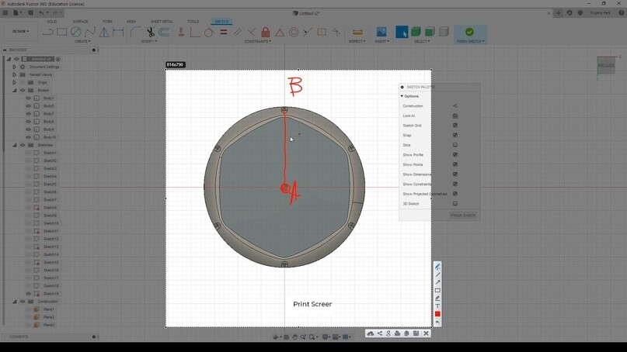Open the Design workspace dropdown
Viewport: 627px width, 352px height.
pos(20,31)
